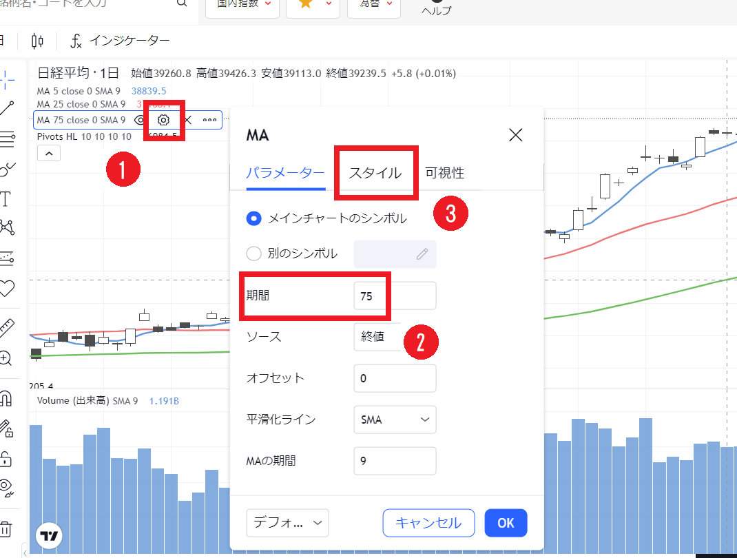Select the patterns node tool

[7, 227]
